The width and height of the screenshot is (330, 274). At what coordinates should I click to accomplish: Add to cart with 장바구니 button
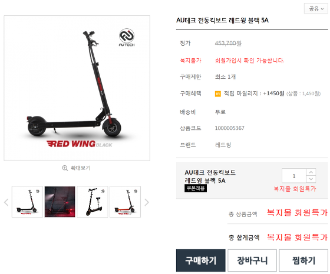pyautogui.click(x=252, y=260)
